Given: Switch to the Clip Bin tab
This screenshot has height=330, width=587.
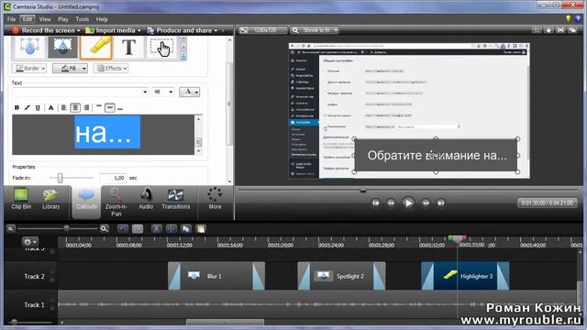Looking at the screenshot, I should click(21, 199).
